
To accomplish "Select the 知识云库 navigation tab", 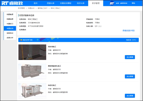I will 81,3.
